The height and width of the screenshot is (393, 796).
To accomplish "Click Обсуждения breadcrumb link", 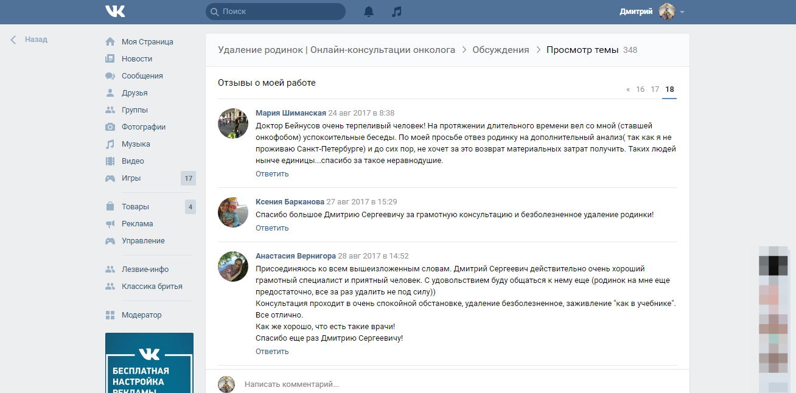I will (x=501, y=50).
